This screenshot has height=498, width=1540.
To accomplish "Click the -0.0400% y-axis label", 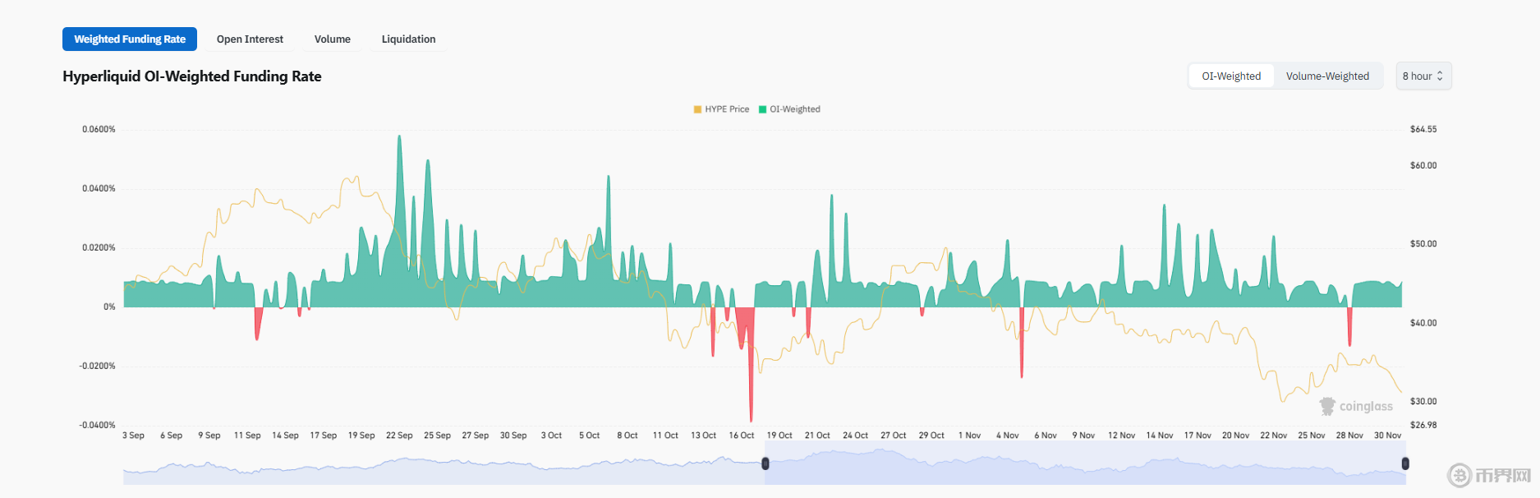I will 97,425.
